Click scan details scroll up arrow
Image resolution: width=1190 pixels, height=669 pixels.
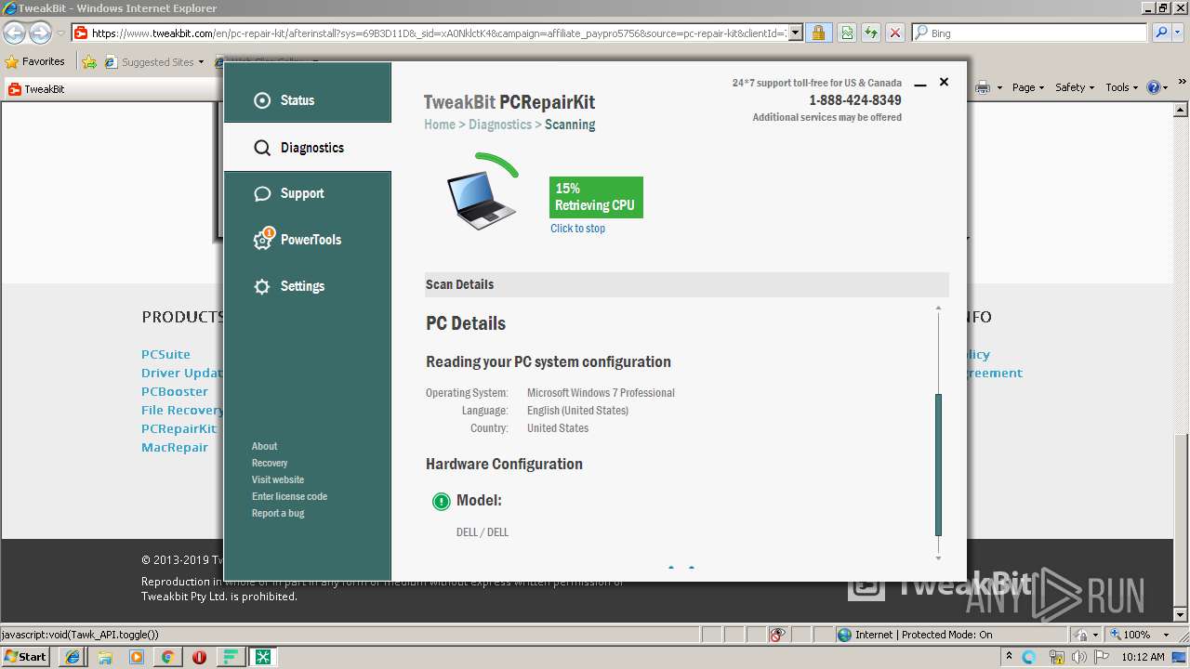(938, 308)
